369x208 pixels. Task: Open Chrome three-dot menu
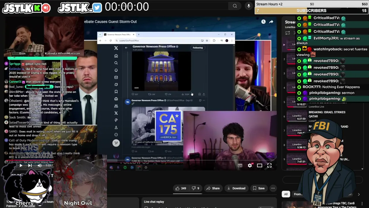pos(232,40)
